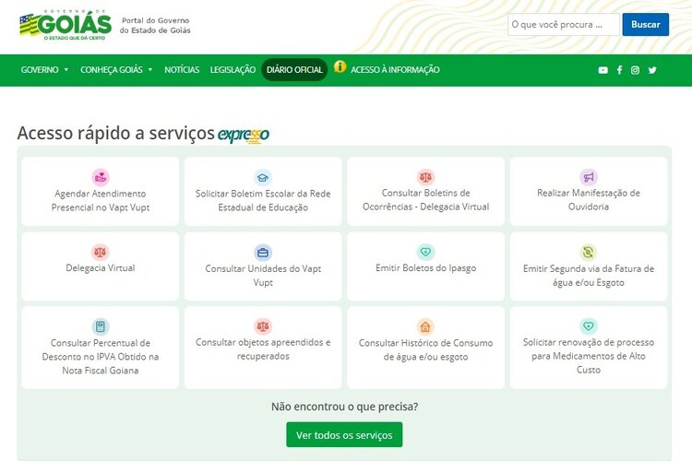This screenshot has width=692, height=461.
Task: Click Ver todos os serviços button
Action: 344,435
